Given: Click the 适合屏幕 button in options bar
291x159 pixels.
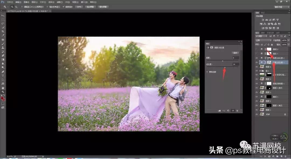Looking at the screenshot, I should 90,7.
